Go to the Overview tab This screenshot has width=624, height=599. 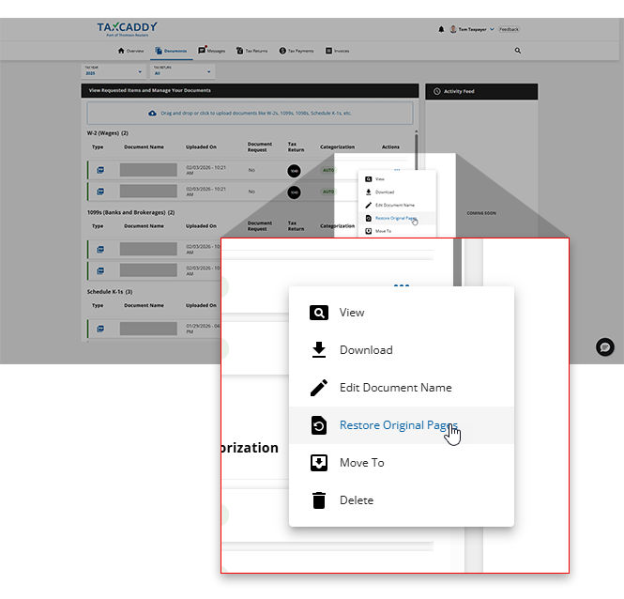(130, 51)
